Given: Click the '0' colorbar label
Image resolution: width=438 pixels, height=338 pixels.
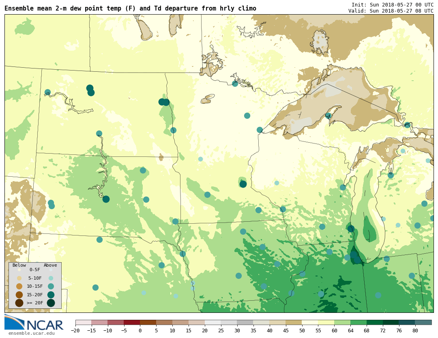Looking at the screenshot, I should pyautogui.click(x=140, y=330).
